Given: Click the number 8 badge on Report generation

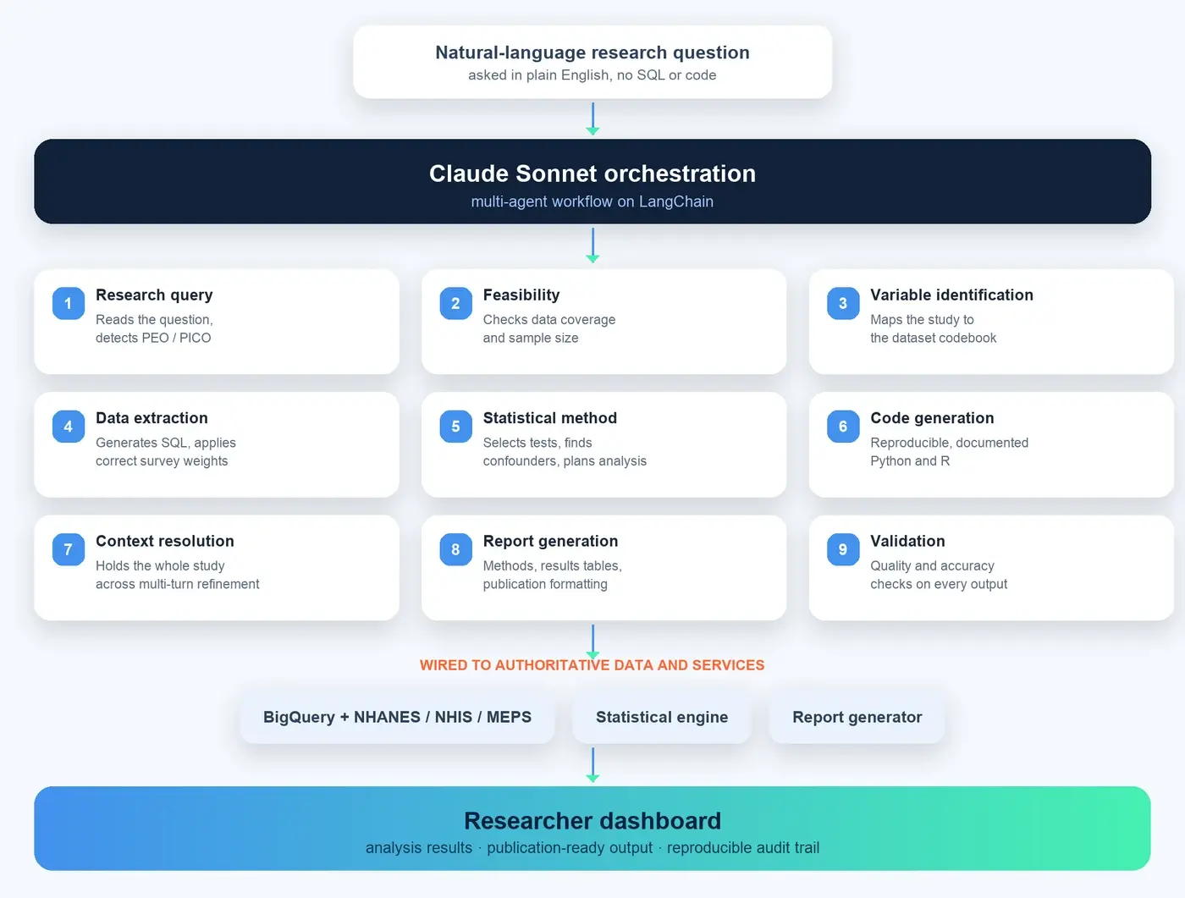Looking at the screenshot, I should (x=455, y=549).
